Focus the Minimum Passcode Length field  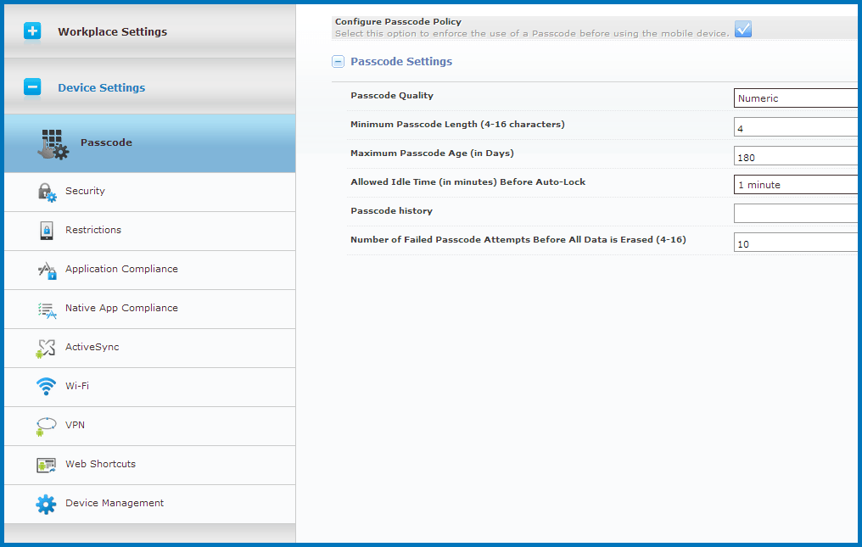[796, 126]
